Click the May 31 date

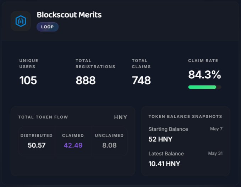click(x=215, y=153)
